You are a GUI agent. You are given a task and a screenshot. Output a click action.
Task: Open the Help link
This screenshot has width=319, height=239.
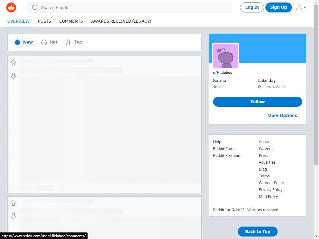(x=217, y=142)
